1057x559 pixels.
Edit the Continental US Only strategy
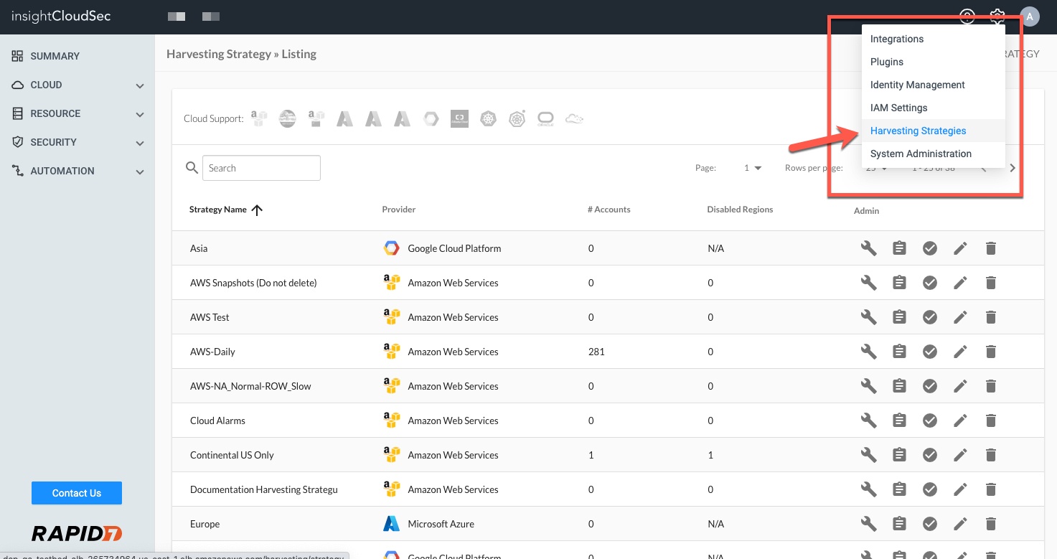[x=960, y=455]
